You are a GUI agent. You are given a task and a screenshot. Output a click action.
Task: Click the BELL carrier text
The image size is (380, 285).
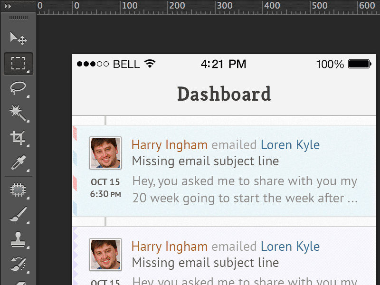tap(126, 64)
